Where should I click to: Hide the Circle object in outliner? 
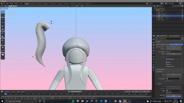point(182,12)
